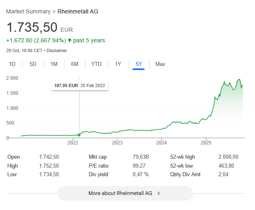
Task: Click the past 5 years text
Action: click(89, 40)
